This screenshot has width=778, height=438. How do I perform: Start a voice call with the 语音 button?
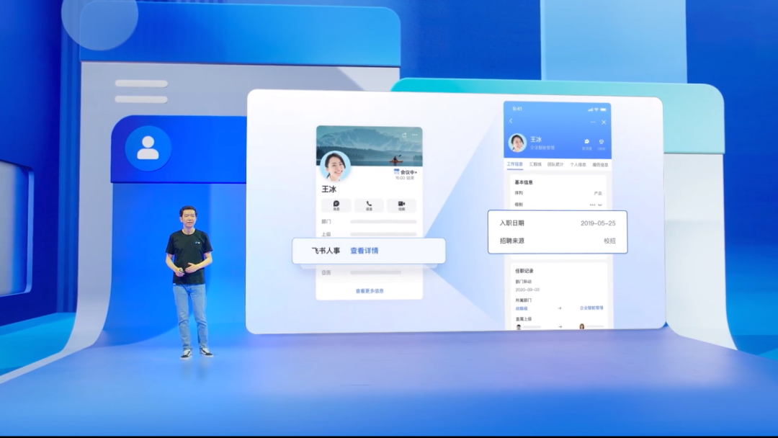click(x=369, y=205)
